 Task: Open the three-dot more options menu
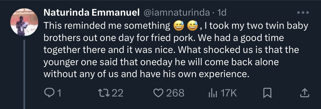303,13
